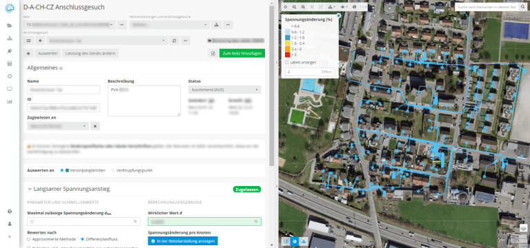Open the Anschlussgesuch selection dropdown
This screenshot has width=530, height=248.
click(x=107, y=41)
